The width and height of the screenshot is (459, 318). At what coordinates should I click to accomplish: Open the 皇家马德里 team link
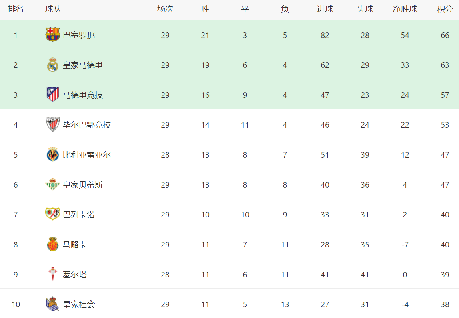[x=83, y=65]
